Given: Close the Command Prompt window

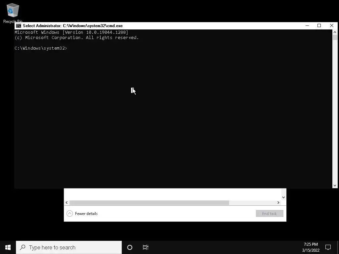Looking at the screenshot, I should coord(332,26).
